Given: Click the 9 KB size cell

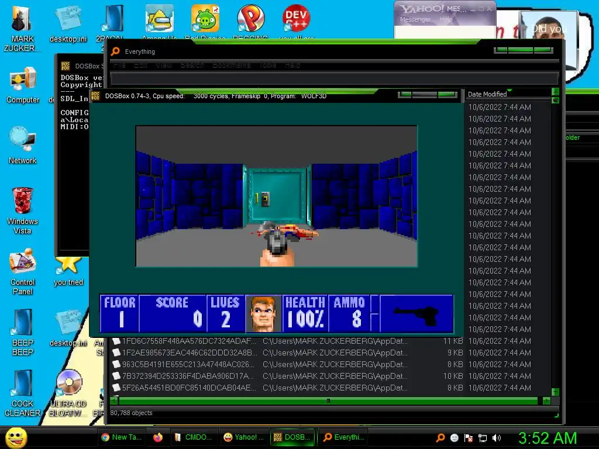Looking at the screenshot, I should tap(455, 353).
